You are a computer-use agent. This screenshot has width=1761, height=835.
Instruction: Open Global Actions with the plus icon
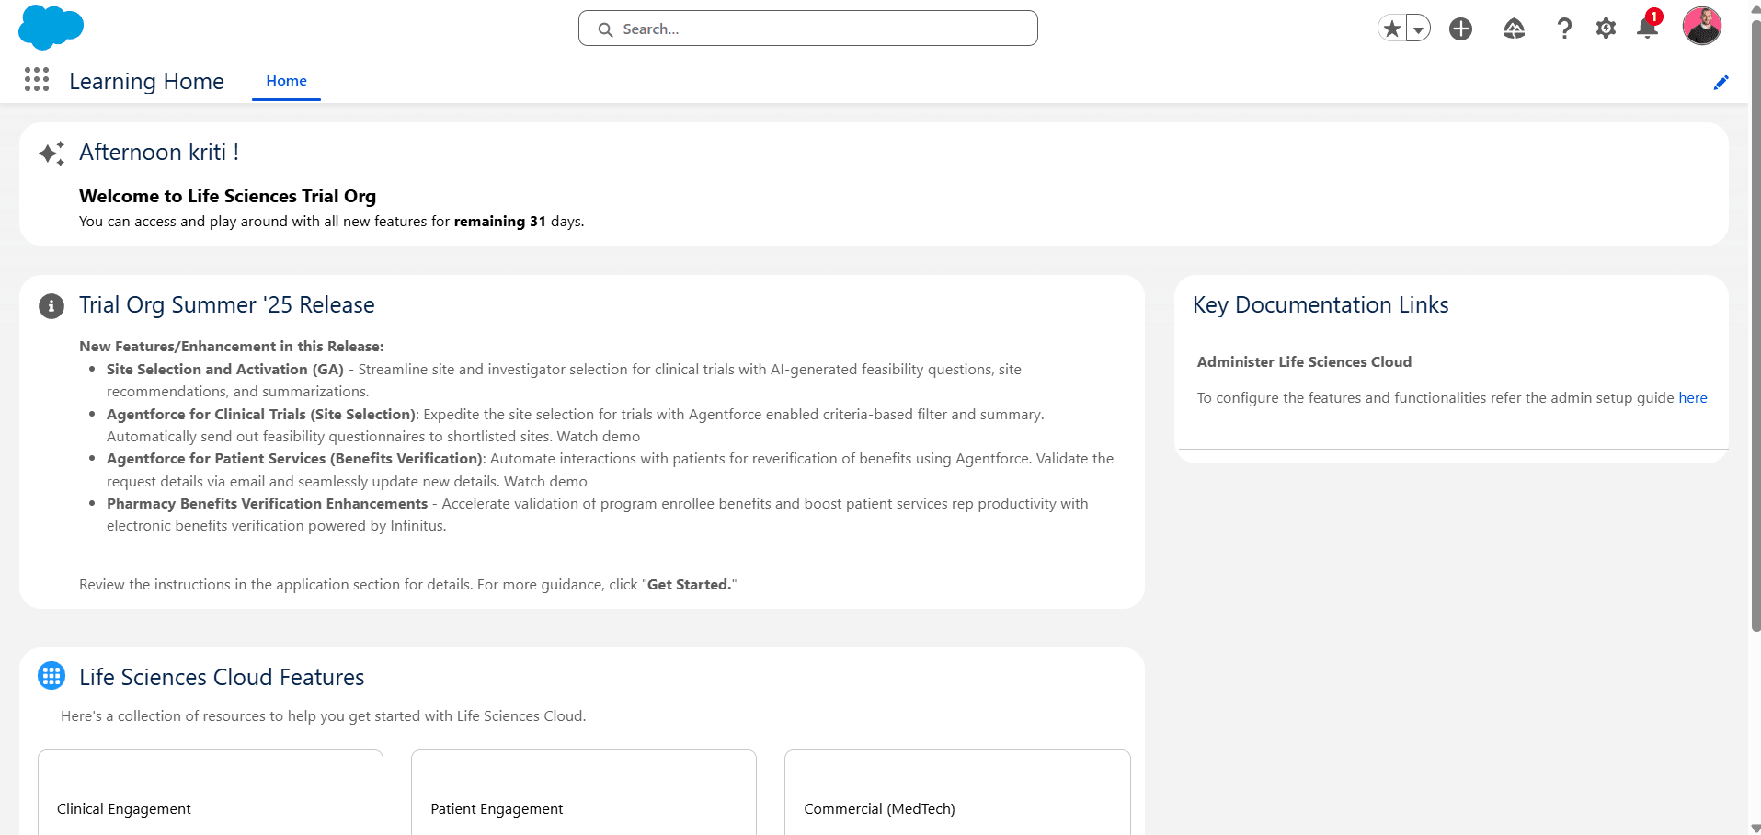click(1461, 29)
